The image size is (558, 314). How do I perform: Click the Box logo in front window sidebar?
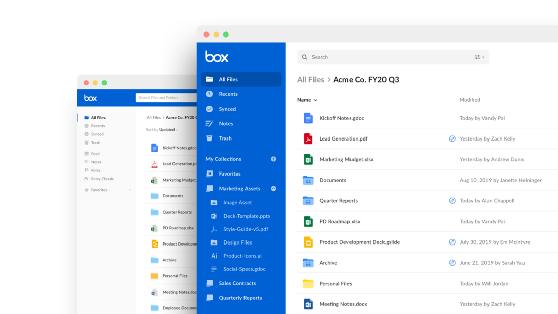point(217,57)
